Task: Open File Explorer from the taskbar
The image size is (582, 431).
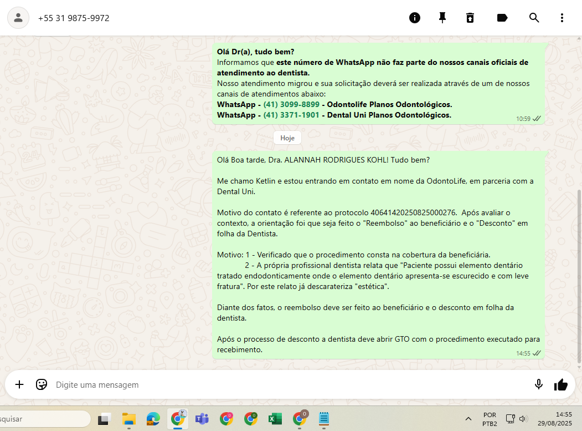Action: tap(129, 419)
